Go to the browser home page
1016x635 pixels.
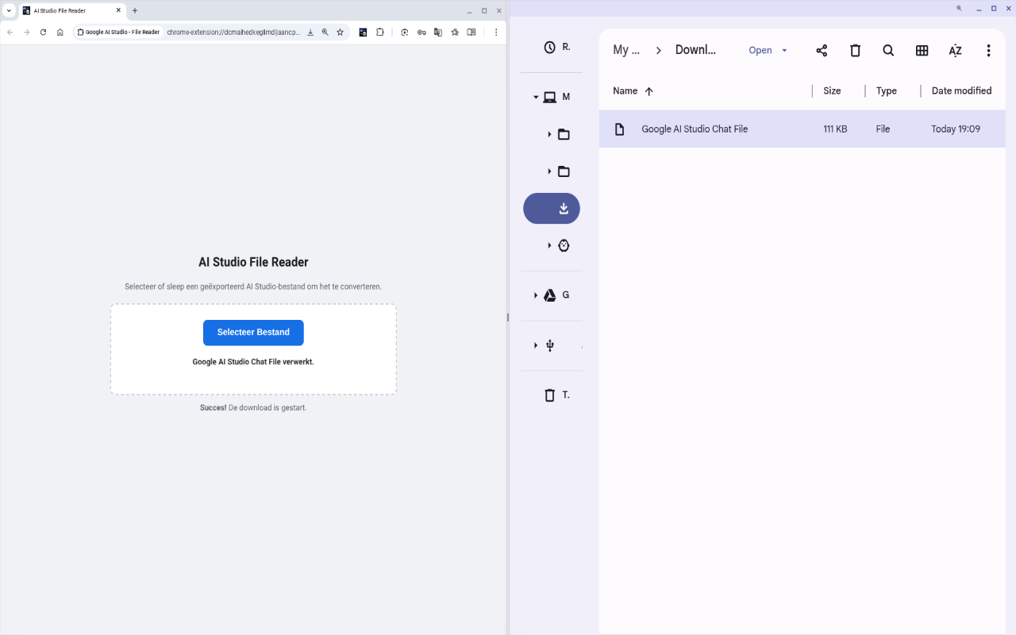(x=60, y=33)
